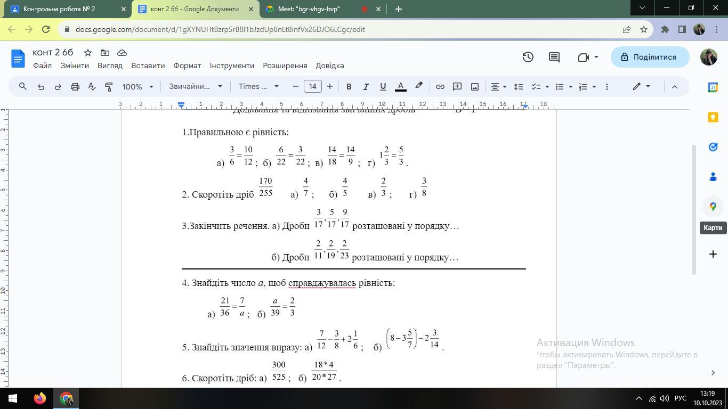Toggle bold formatting
Image resolution: width=728 pixels, height=409 pixels.
click(x=349, y=86)
